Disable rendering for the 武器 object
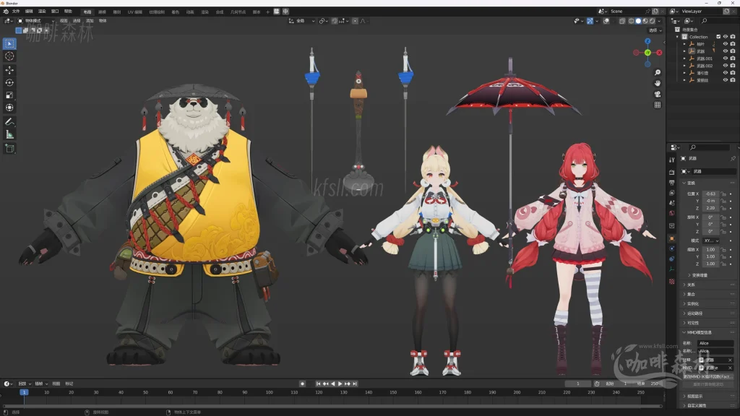This screenshot has width=740, height=416. [x=733, y=51]
